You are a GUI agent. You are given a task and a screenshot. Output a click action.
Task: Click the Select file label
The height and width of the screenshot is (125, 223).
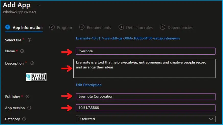coord(13,40)
